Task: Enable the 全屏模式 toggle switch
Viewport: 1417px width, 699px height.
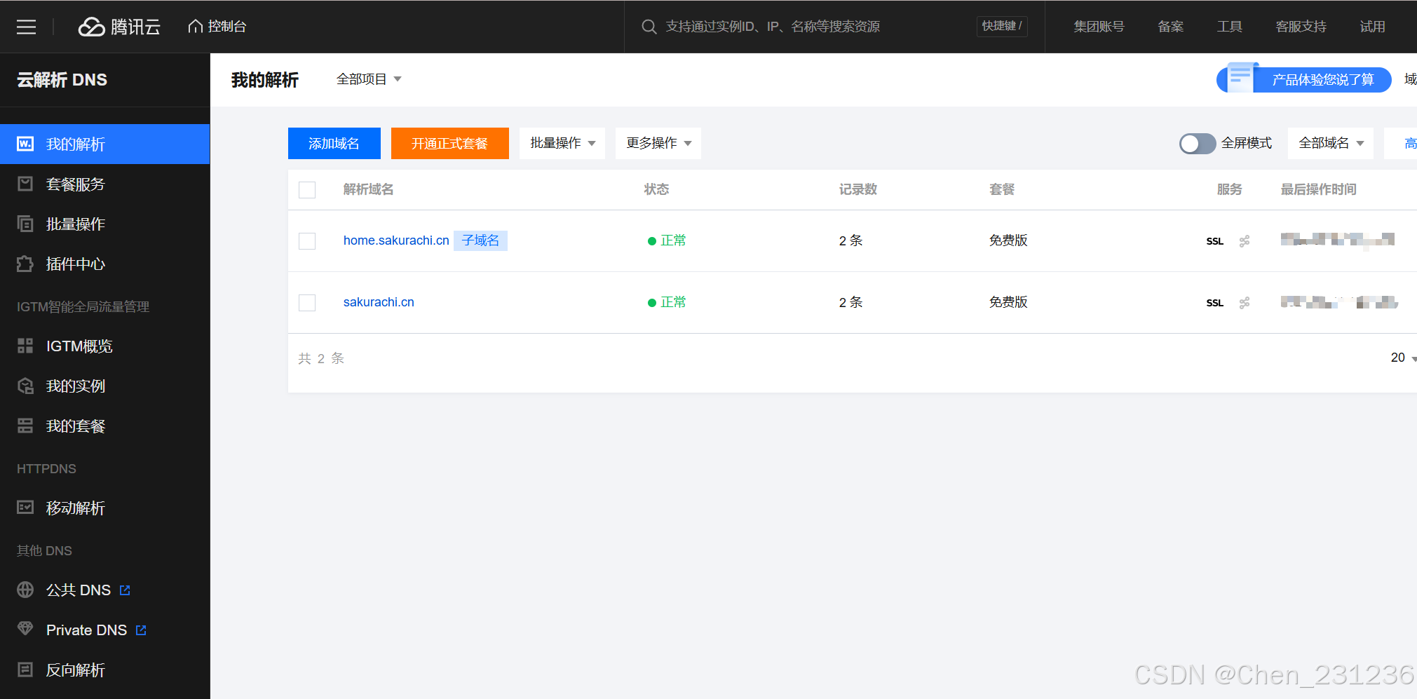Action: [x=1198, y=144]
